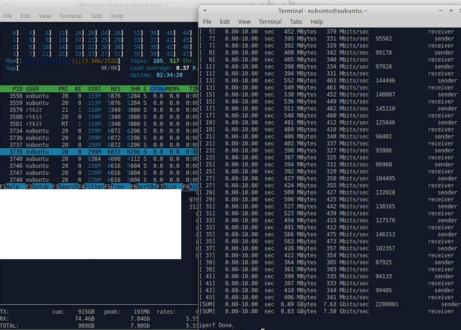
Task: Click the Load average value 0.37
Action: (x=183, y=68)
